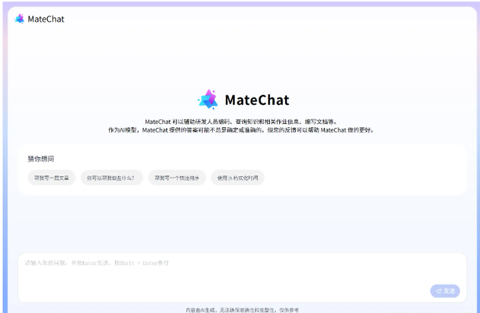Click the large MateChat star logo in the center
480x313 pixels.
(x=208, y=99)
